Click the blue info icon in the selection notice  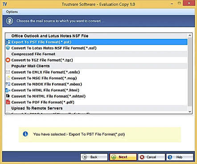25,134
